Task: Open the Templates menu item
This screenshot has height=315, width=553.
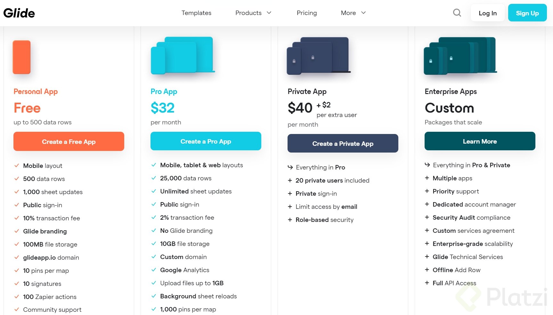Action: pyautogui.click(x=196, y=13)
